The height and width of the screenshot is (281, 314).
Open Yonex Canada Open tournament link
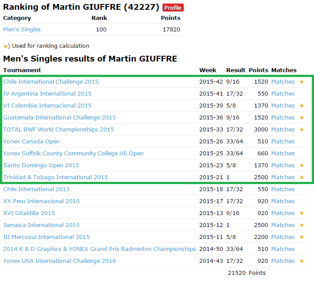pyautogui.click(x=31, y=141)
